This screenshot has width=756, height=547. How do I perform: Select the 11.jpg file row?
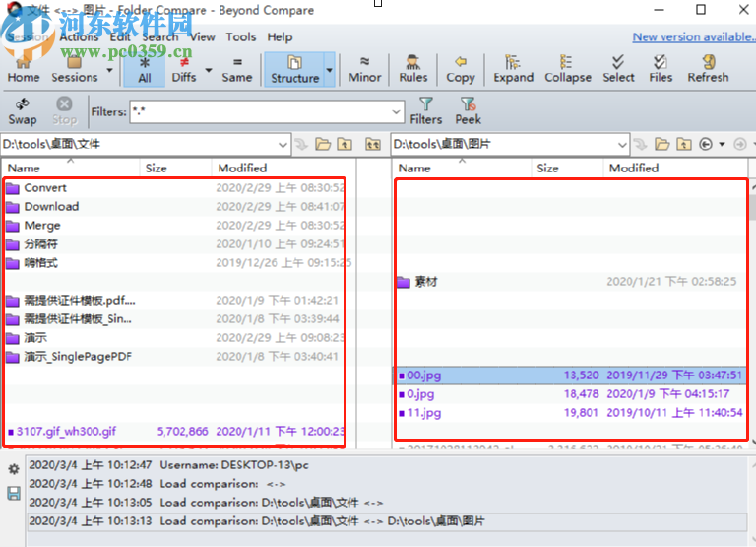(x=570, y=413)
